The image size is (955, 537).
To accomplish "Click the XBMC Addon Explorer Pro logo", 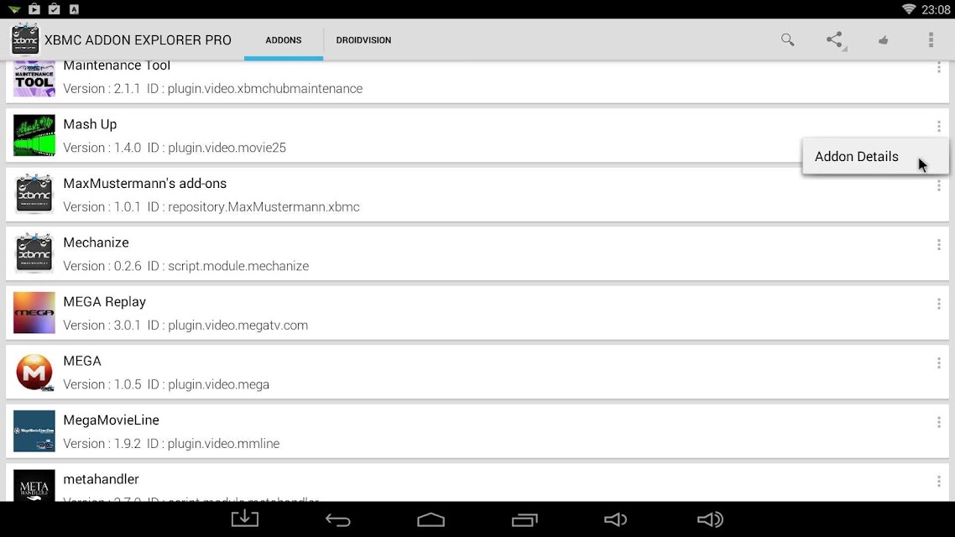I will [x=25, y=39].
